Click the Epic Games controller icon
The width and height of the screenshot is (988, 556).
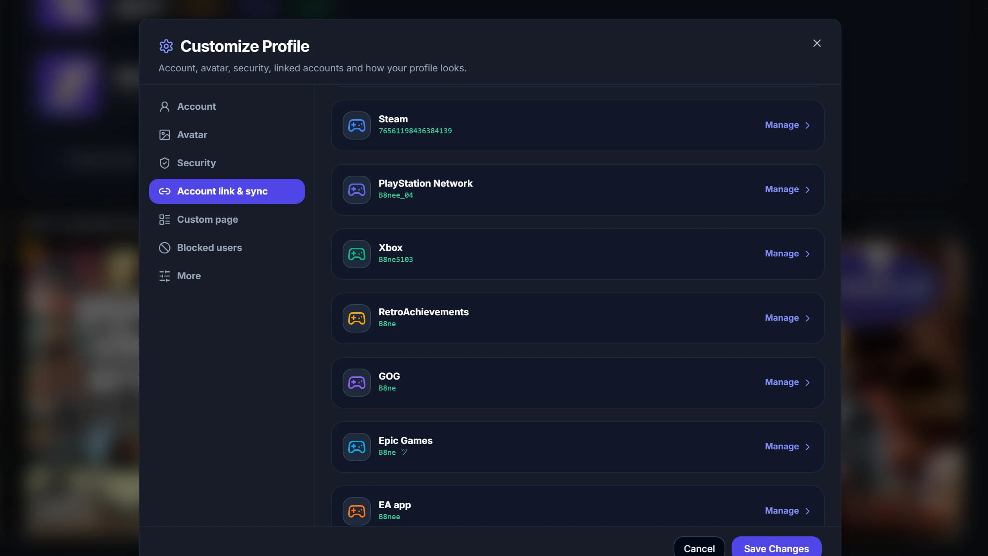pos(356,447)
